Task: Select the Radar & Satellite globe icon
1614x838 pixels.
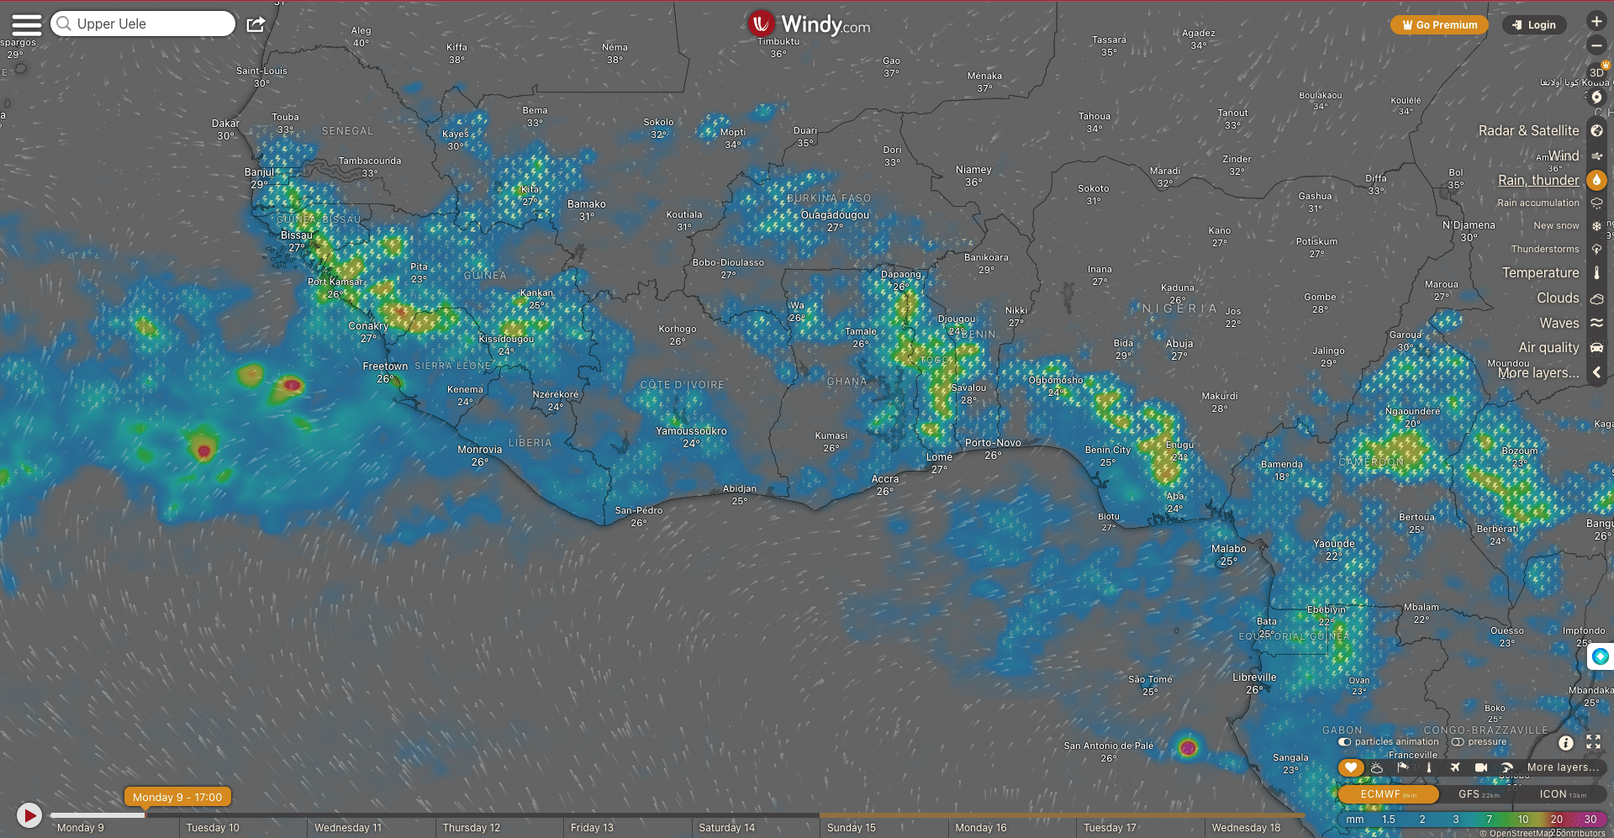Action: [x=1596, y=130]
